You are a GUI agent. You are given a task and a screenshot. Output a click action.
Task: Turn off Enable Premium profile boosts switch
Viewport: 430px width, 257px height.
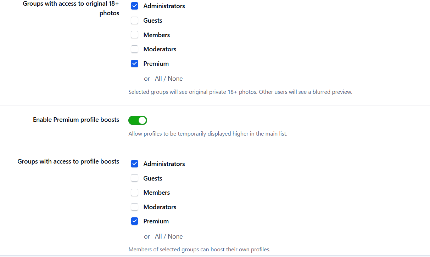138,120
